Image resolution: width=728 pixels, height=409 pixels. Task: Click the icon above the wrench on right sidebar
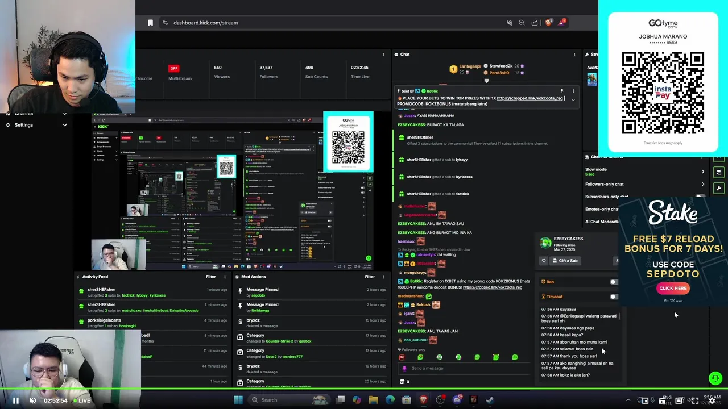pyautogui.click(x=719, y=172)
